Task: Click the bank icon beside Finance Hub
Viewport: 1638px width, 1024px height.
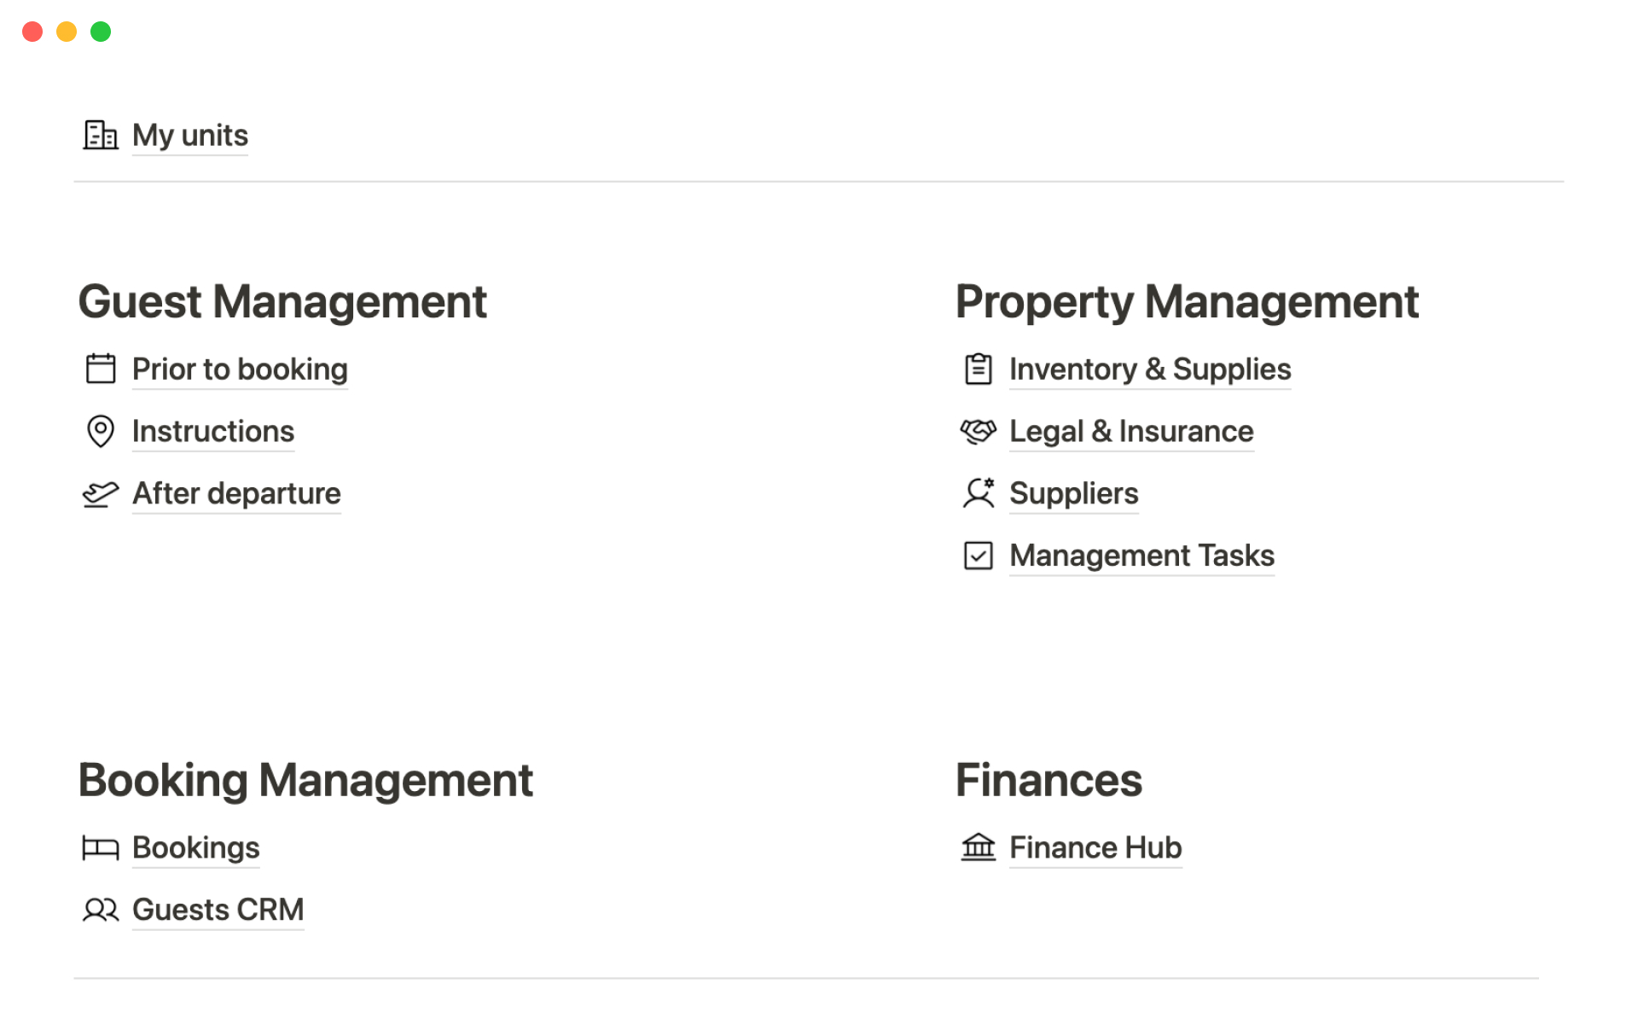Action: [978, 847]
